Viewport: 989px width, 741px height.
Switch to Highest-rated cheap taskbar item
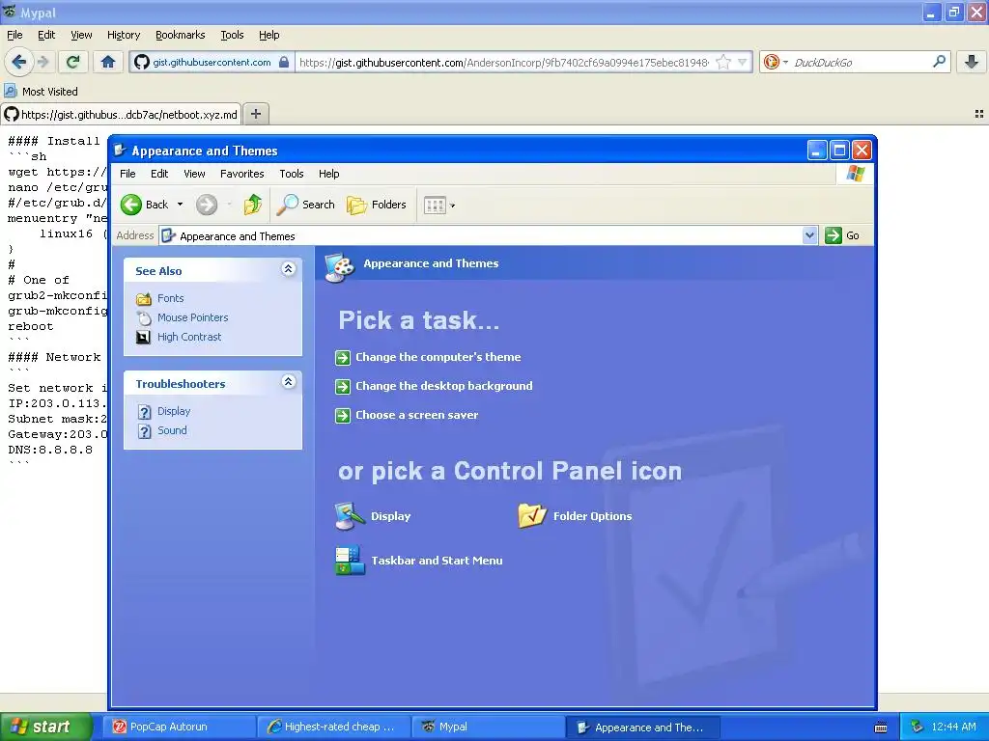[x=334, y=727]
